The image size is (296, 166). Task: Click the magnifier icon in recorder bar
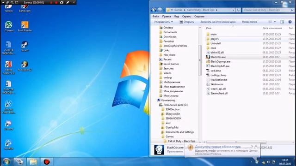point(12,2)
